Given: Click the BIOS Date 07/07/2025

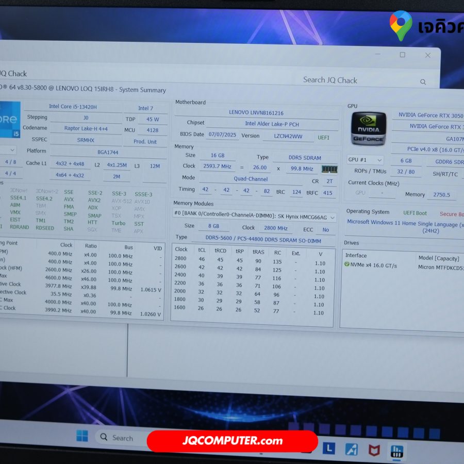Looking at the screenshot, I should [222, 135].
